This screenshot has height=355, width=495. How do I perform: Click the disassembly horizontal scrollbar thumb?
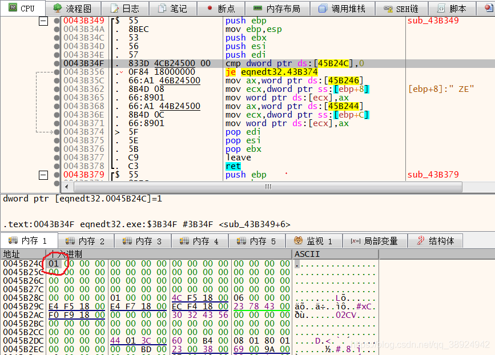pyautogui.click(x=268, y=187)
